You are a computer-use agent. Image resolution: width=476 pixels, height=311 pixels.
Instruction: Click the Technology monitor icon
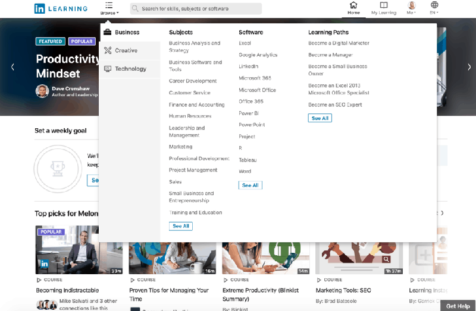pos(108,69)
